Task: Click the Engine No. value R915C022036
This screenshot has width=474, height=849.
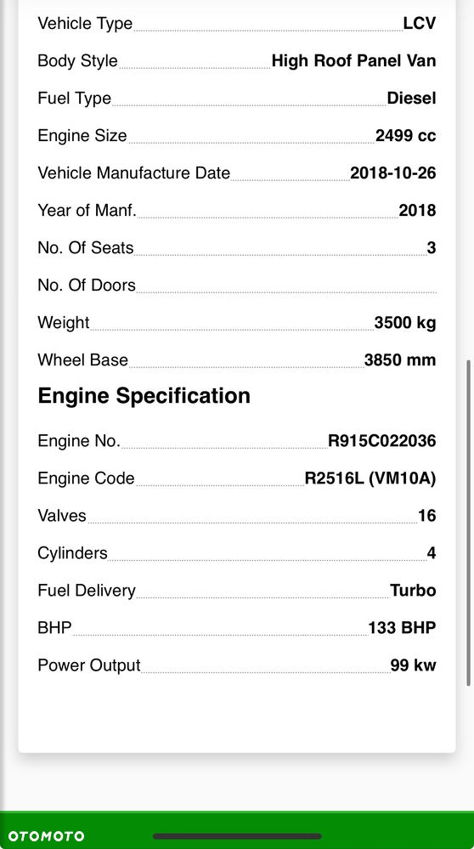Action: pos(382,441)
